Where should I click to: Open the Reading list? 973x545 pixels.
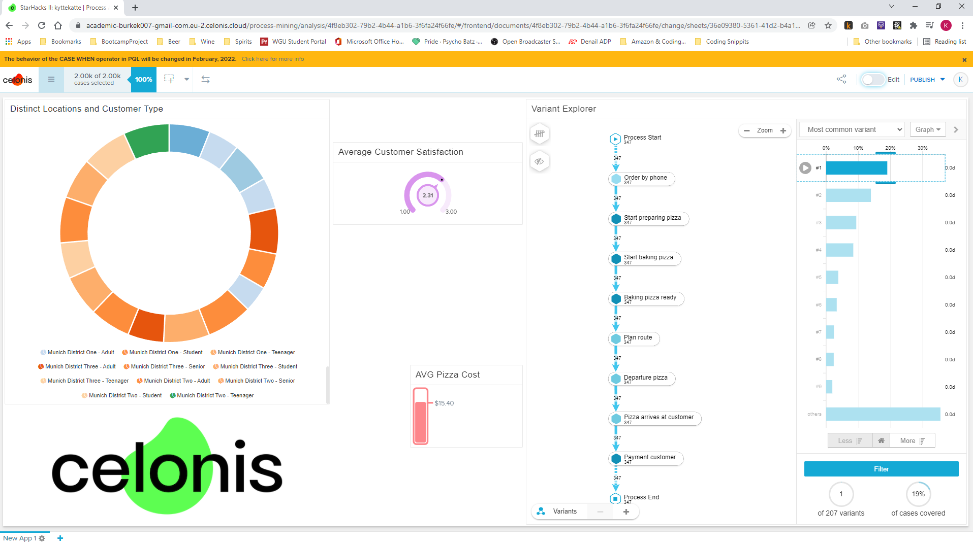945,42
